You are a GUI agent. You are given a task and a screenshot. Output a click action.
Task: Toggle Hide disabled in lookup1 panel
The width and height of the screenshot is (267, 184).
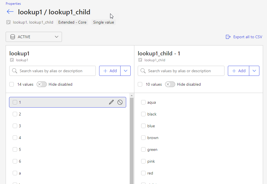42,84
